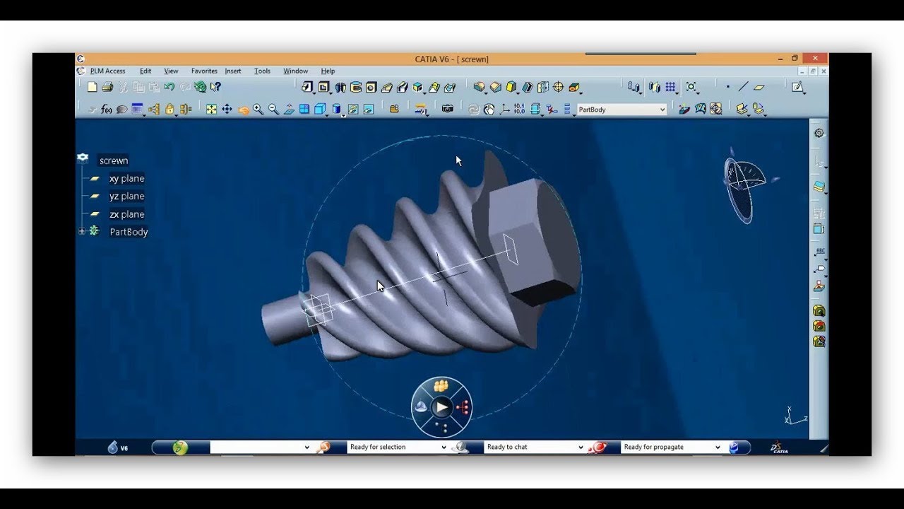
Task: Open the PartBody selection dropdown
Action: point(662,110)
